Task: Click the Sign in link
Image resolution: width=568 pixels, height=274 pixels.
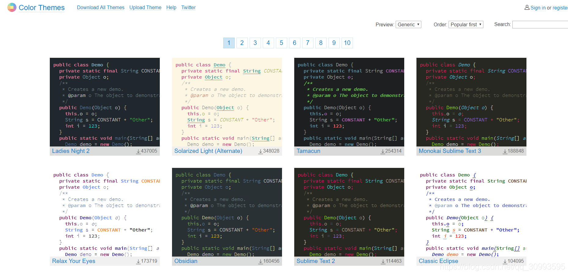Action: (538, 8)
